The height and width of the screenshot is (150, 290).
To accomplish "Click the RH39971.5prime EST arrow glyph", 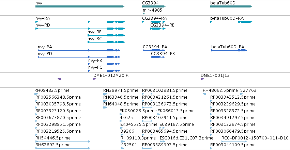I will click(x=105, y=94).
